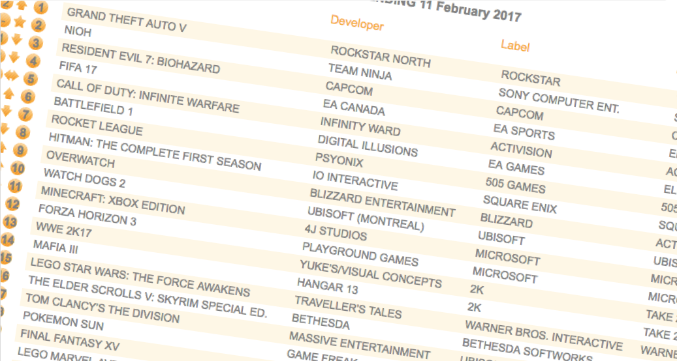
Task: Click developer 4J STUDIOS
Action: 336,233
